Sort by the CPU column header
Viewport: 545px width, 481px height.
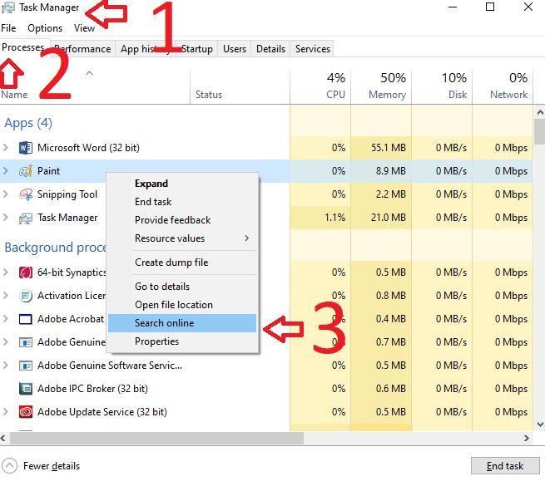(320, 86)
